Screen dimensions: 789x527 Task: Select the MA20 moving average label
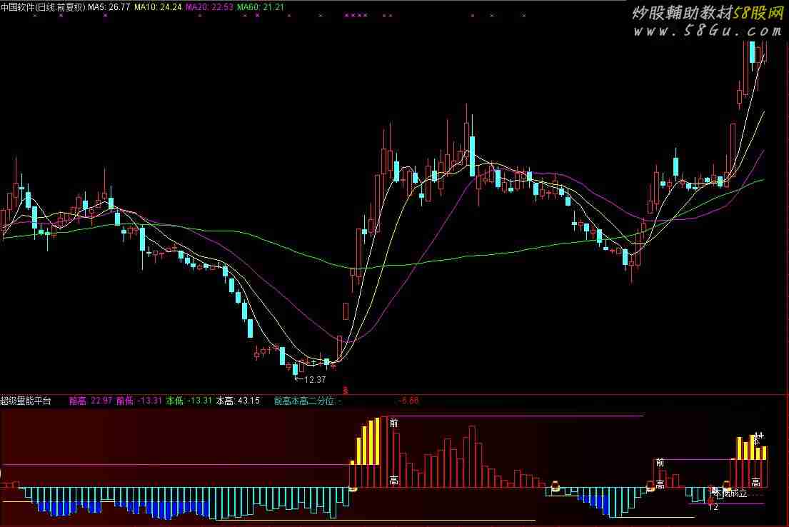209,7
